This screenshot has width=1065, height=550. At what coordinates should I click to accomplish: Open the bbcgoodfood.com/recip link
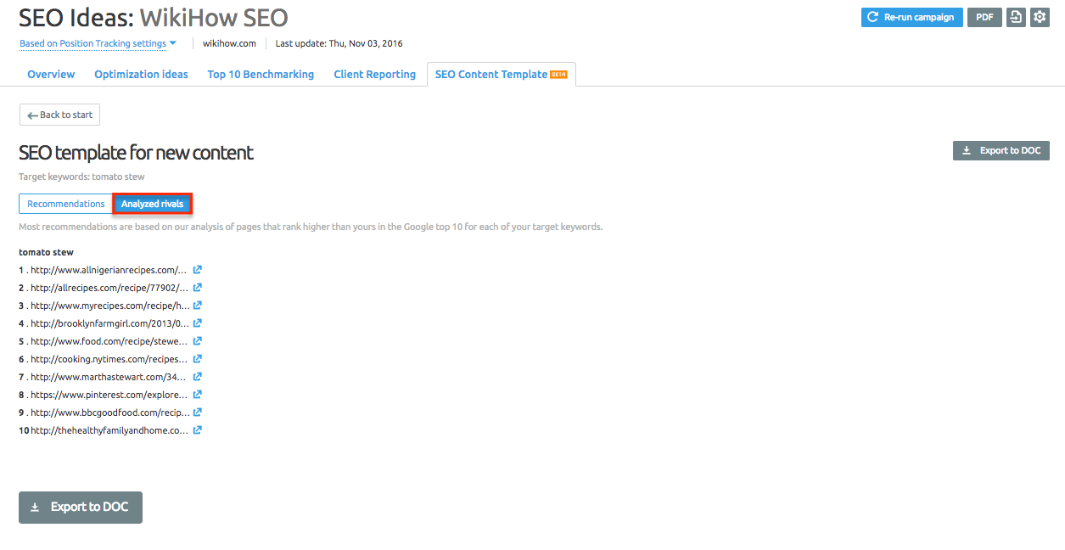tap(109, 412)
